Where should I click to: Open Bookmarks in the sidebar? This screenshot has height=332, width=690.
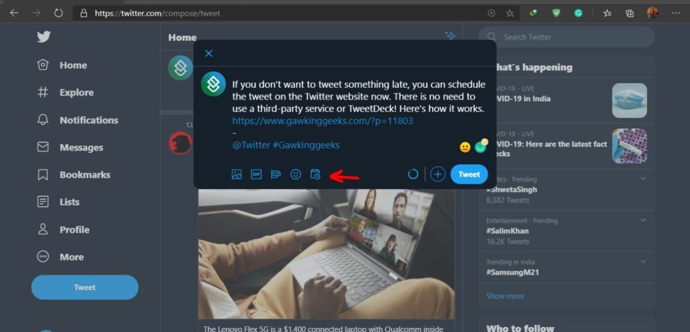point(73,175)
